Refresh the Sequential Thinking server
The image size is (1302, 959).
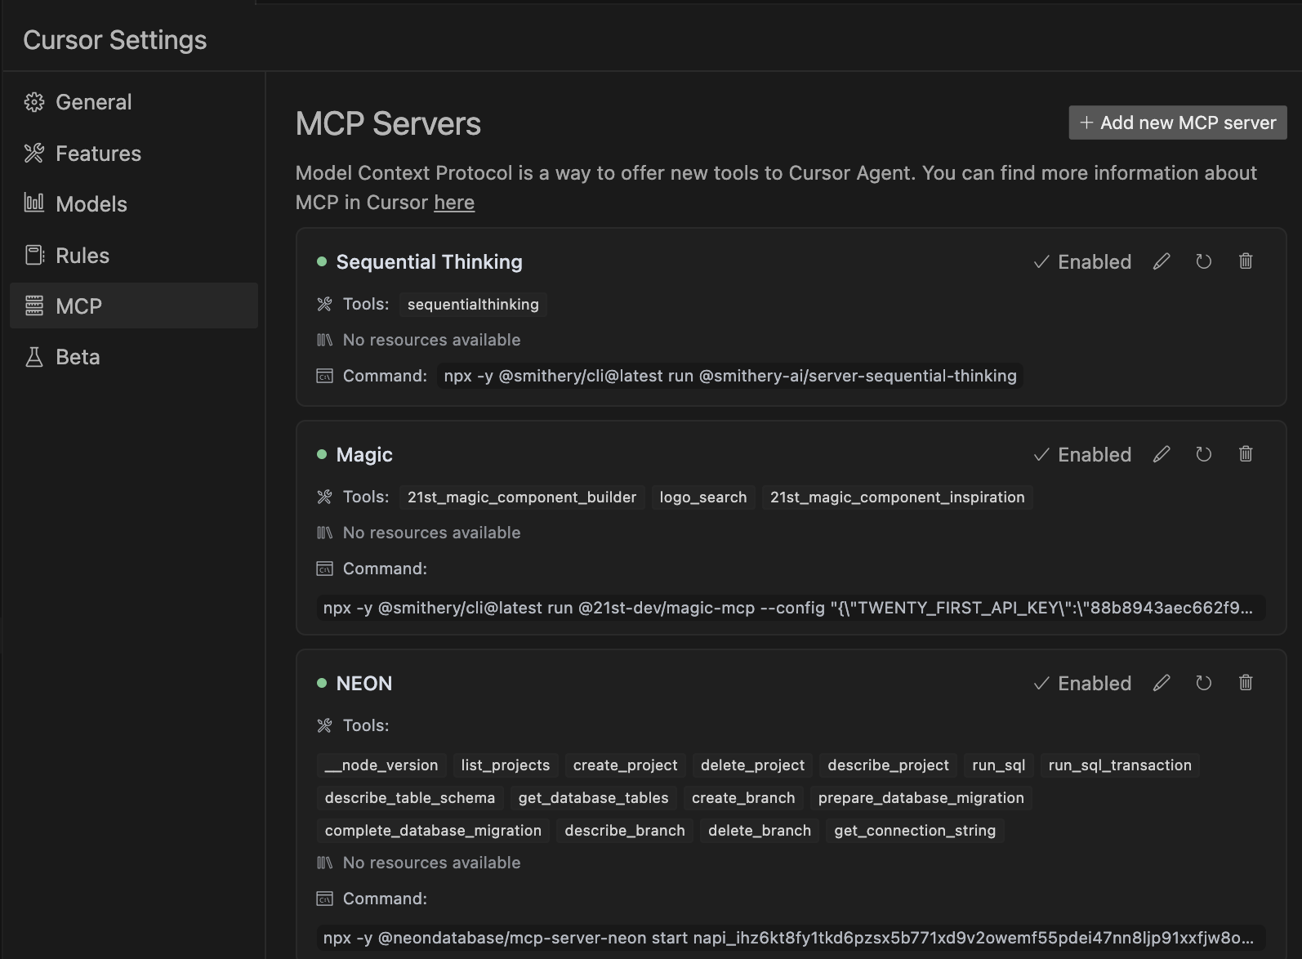(1204, 261)
